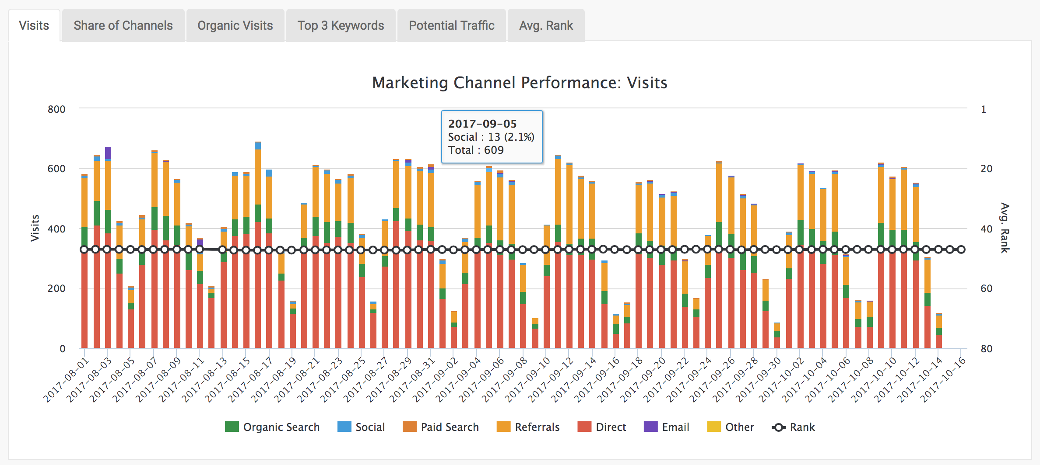Viewport: 1040px width, 465px height.
Task: Click the Rank line marker legend icon
Action: [779, 427]
